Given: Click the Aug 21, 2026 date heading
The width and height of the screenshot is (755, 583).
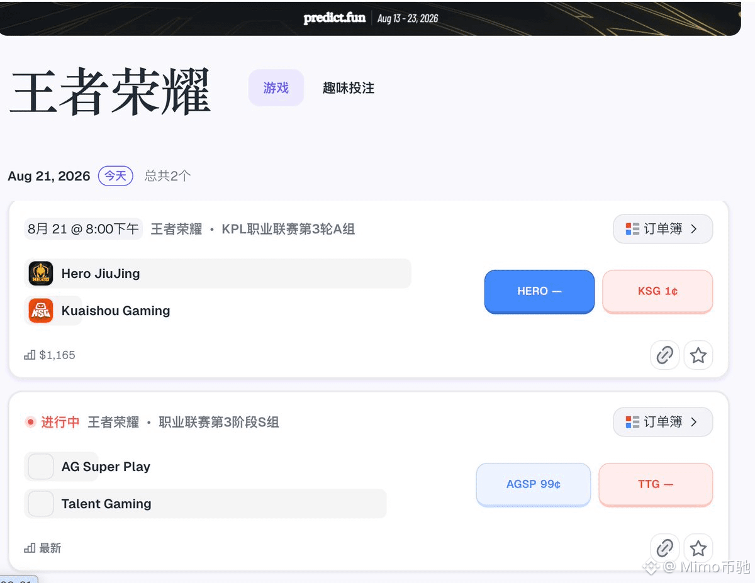Looking at the screenshot, I should click(x=49, y=176).
